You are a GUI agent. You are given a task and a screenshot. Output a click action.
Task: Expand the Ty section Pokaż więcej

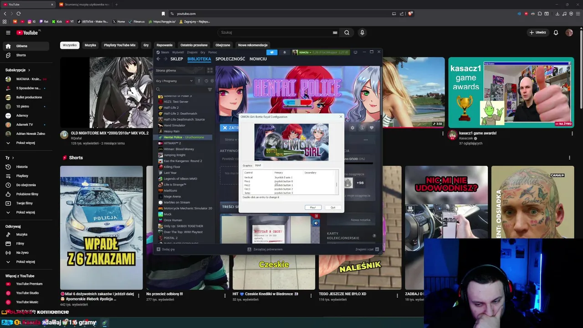point(26,212)
